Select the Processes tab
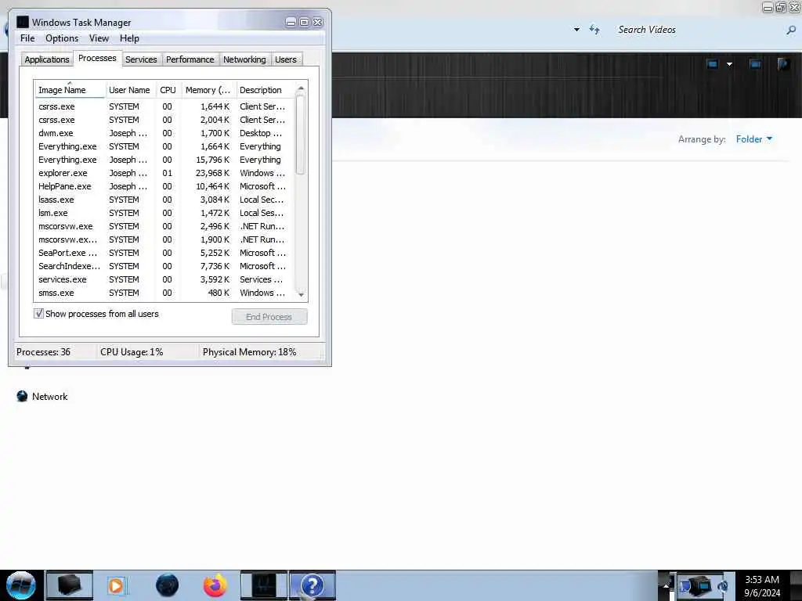The height and width of the screenshot is (601, 802). click(x=97, y=58)
